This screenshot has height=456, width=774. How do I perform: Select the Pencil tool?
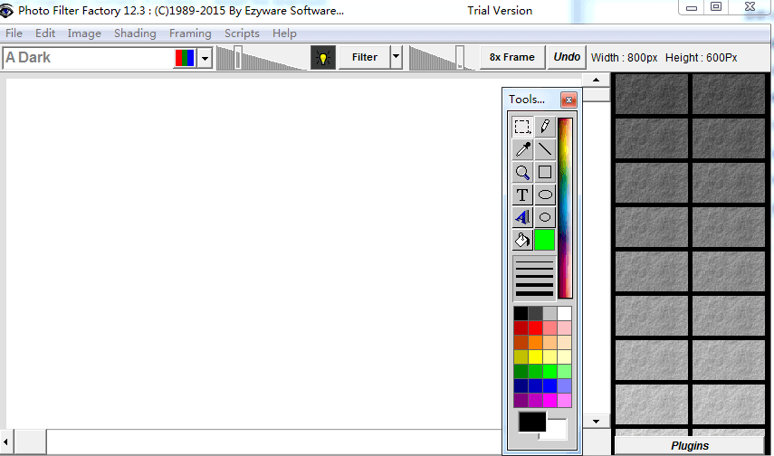[545, 127]
